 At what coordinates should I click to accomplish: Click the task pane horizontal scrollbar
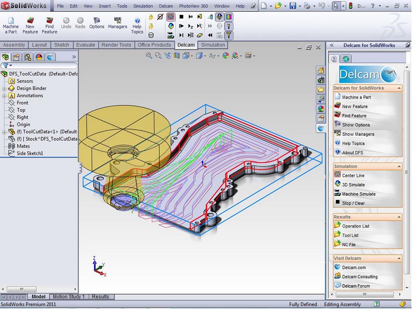click(365, 295)
